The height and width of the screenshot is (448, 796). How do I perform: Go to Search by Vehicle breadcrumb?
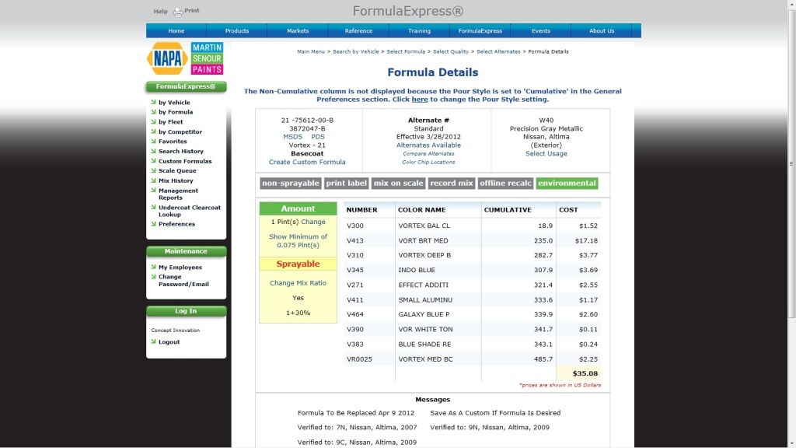pyautogui.click(x=356, y=51)
